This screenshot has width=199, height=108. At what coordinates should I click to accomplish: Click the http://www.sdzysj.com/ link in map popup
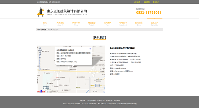coord(69,62)
